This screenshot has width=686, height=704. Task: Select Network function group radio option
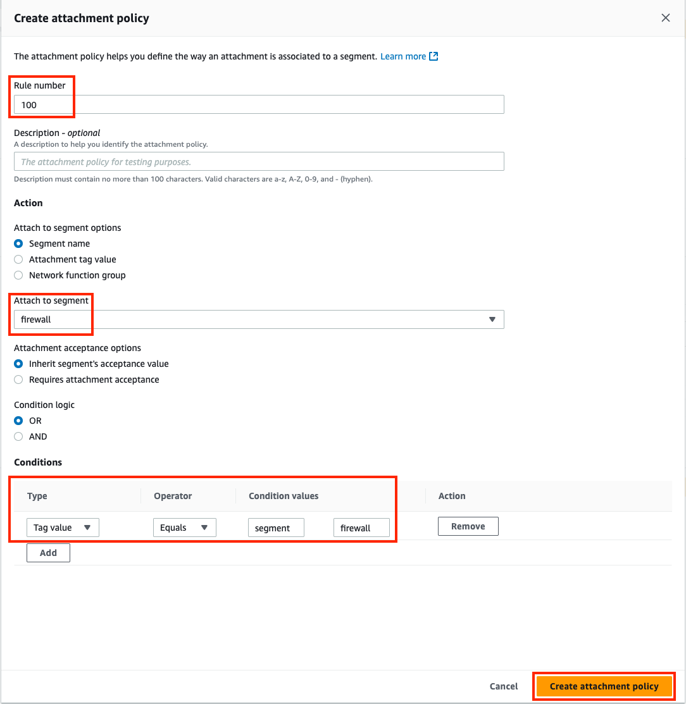(18, 275)
